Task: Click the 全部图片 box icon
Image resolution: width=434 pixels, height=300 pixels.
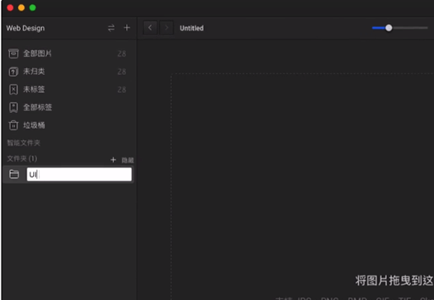Action: [x=13, y=54]
